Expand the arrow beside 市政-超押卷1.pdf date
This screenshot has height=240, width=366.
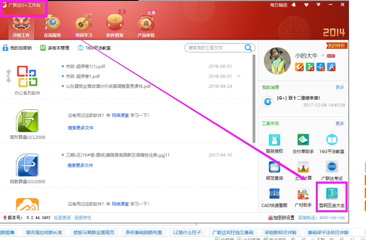coord(239,76)
